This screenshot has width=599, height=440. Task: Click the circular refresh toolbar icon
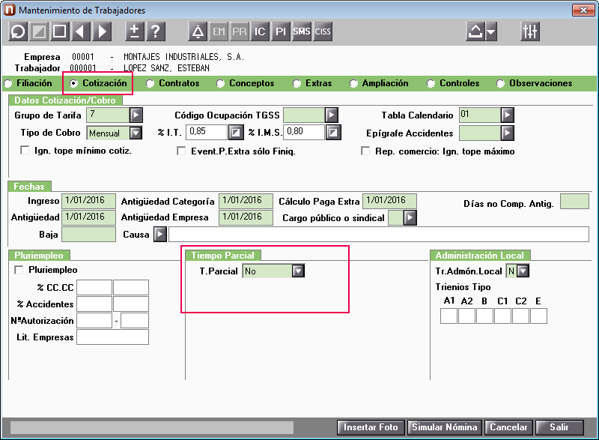click(18, 31)
